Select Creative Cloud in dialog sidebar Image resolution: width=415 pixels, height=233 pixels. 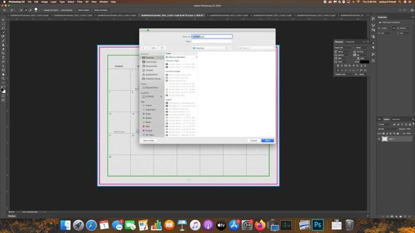coord(153,79)
